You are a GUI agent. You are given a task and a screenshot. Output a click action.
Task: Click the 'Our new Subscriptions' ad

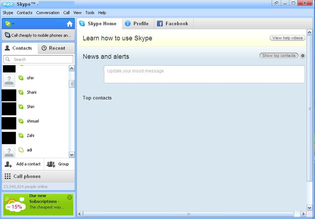click(38, 204)
